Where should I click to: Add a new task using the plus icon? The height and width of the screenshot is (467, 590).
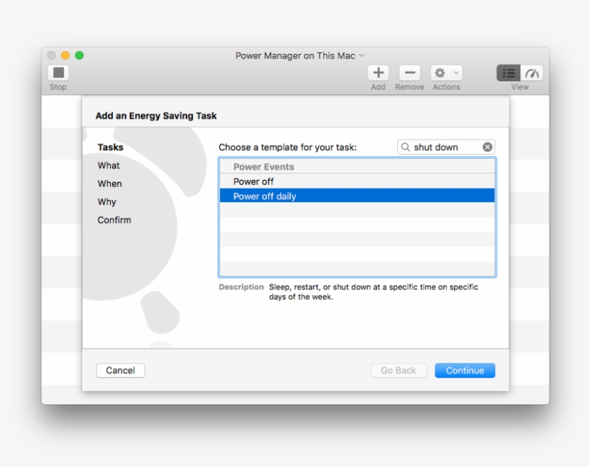point(378,73)
